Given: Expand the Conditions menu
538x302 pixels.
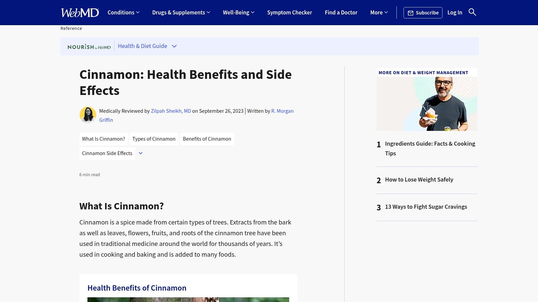Looking at the screenshot, I should click(x=123, y=12).
